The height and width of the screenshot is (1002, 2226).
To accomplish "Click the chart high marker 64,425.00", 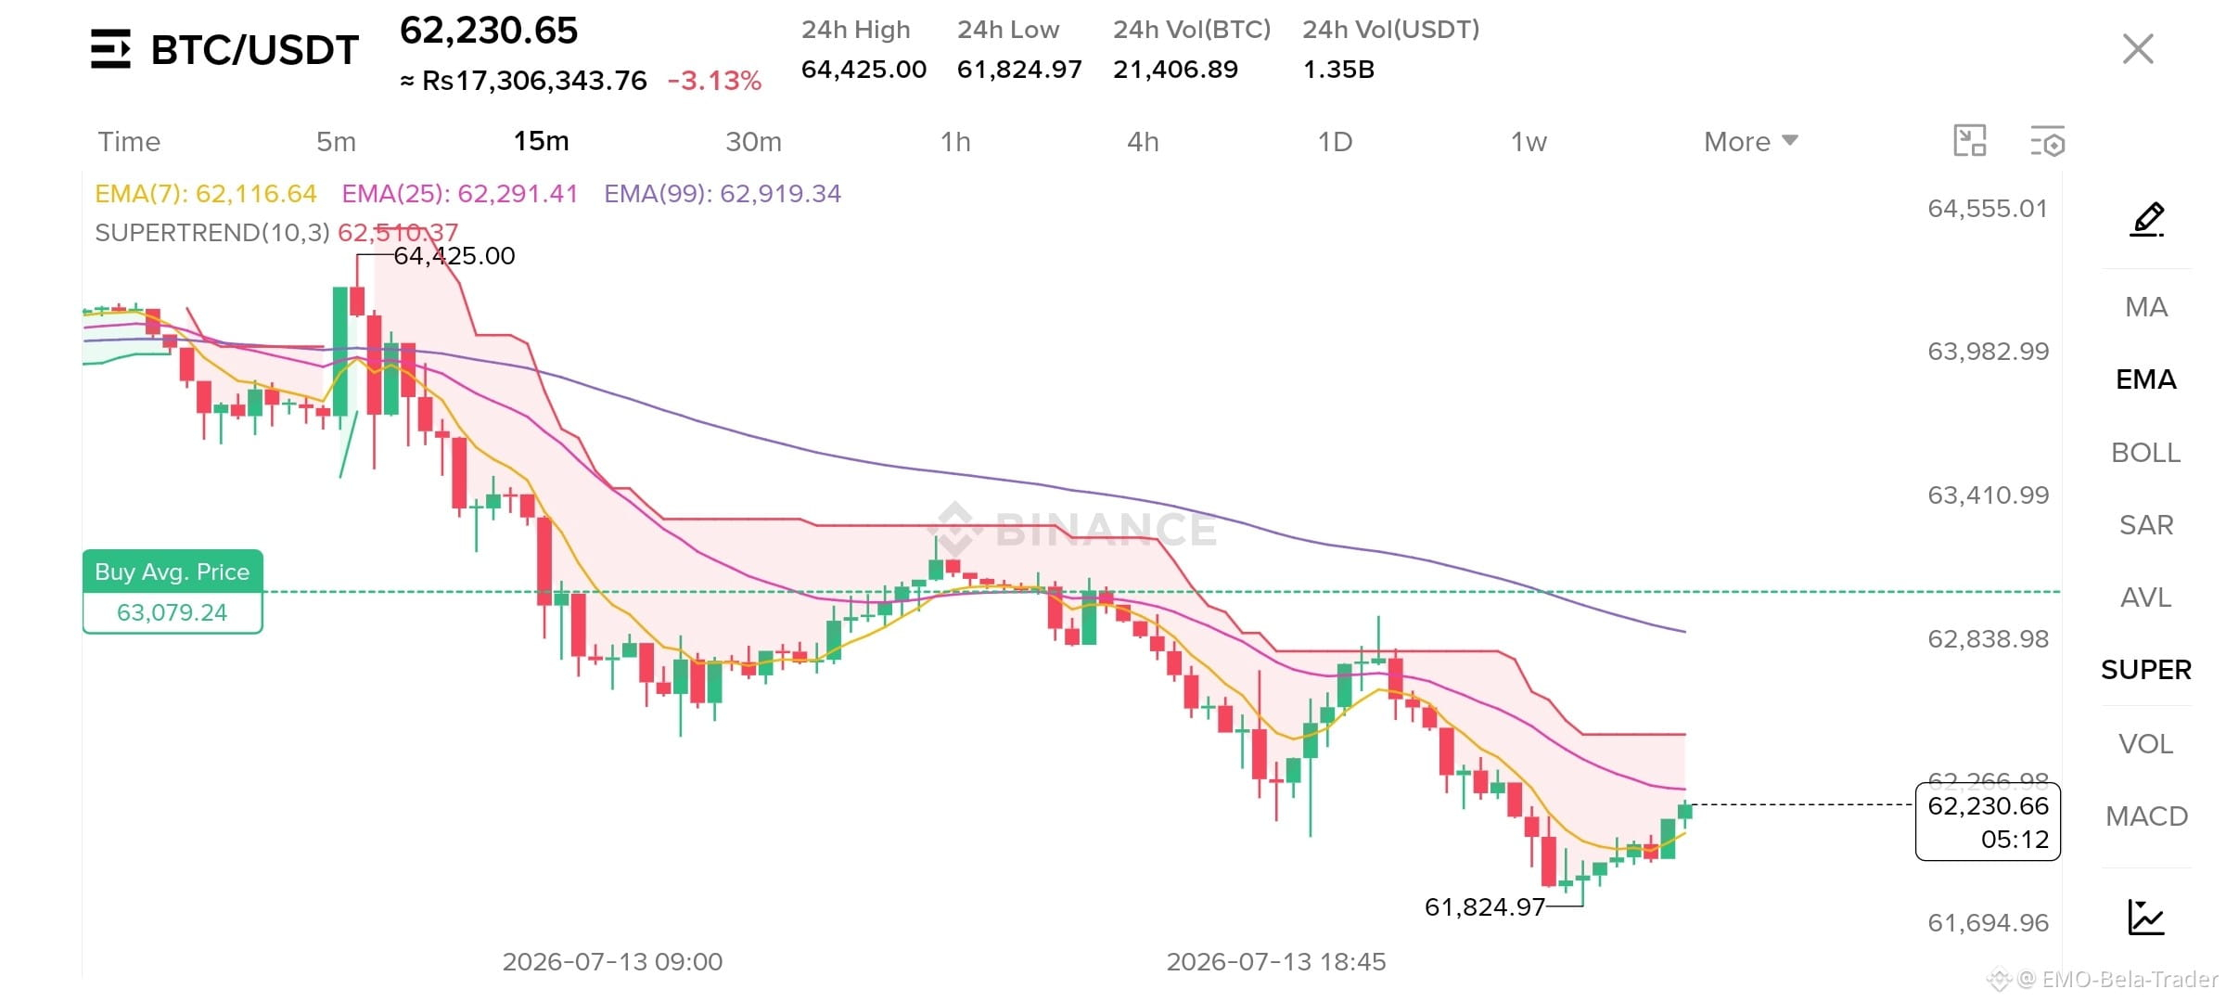I will (454, 256).
